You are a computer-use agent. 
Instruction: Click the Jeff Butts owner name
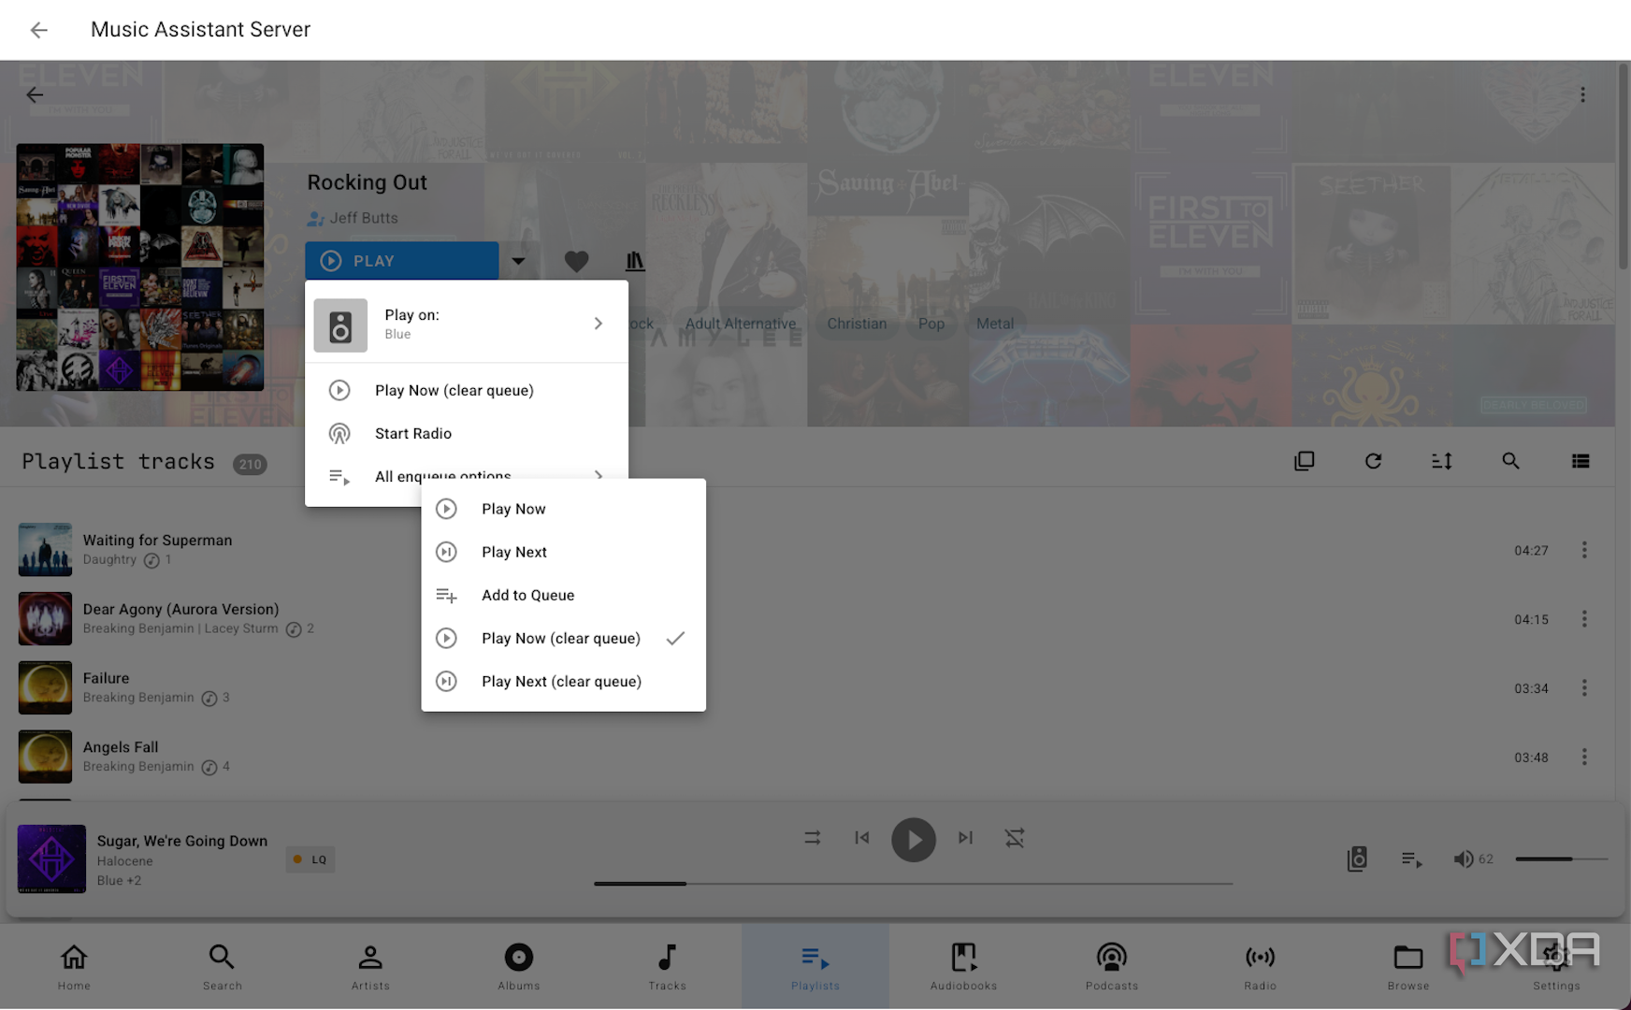[x=364, y=218]
